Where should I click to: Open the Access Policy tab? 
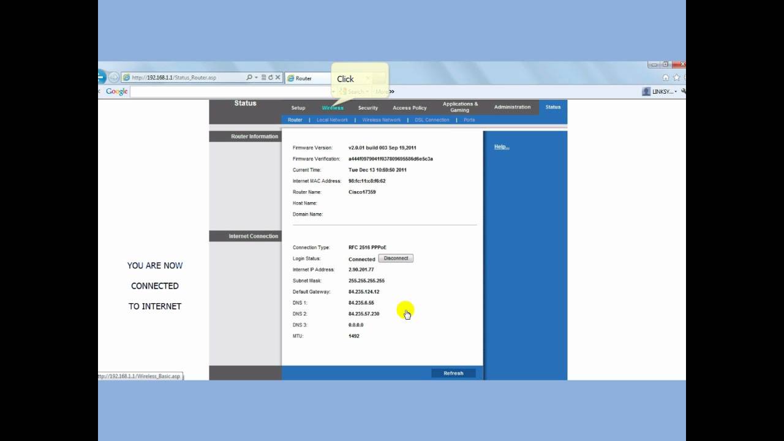(x=410, y=108)
